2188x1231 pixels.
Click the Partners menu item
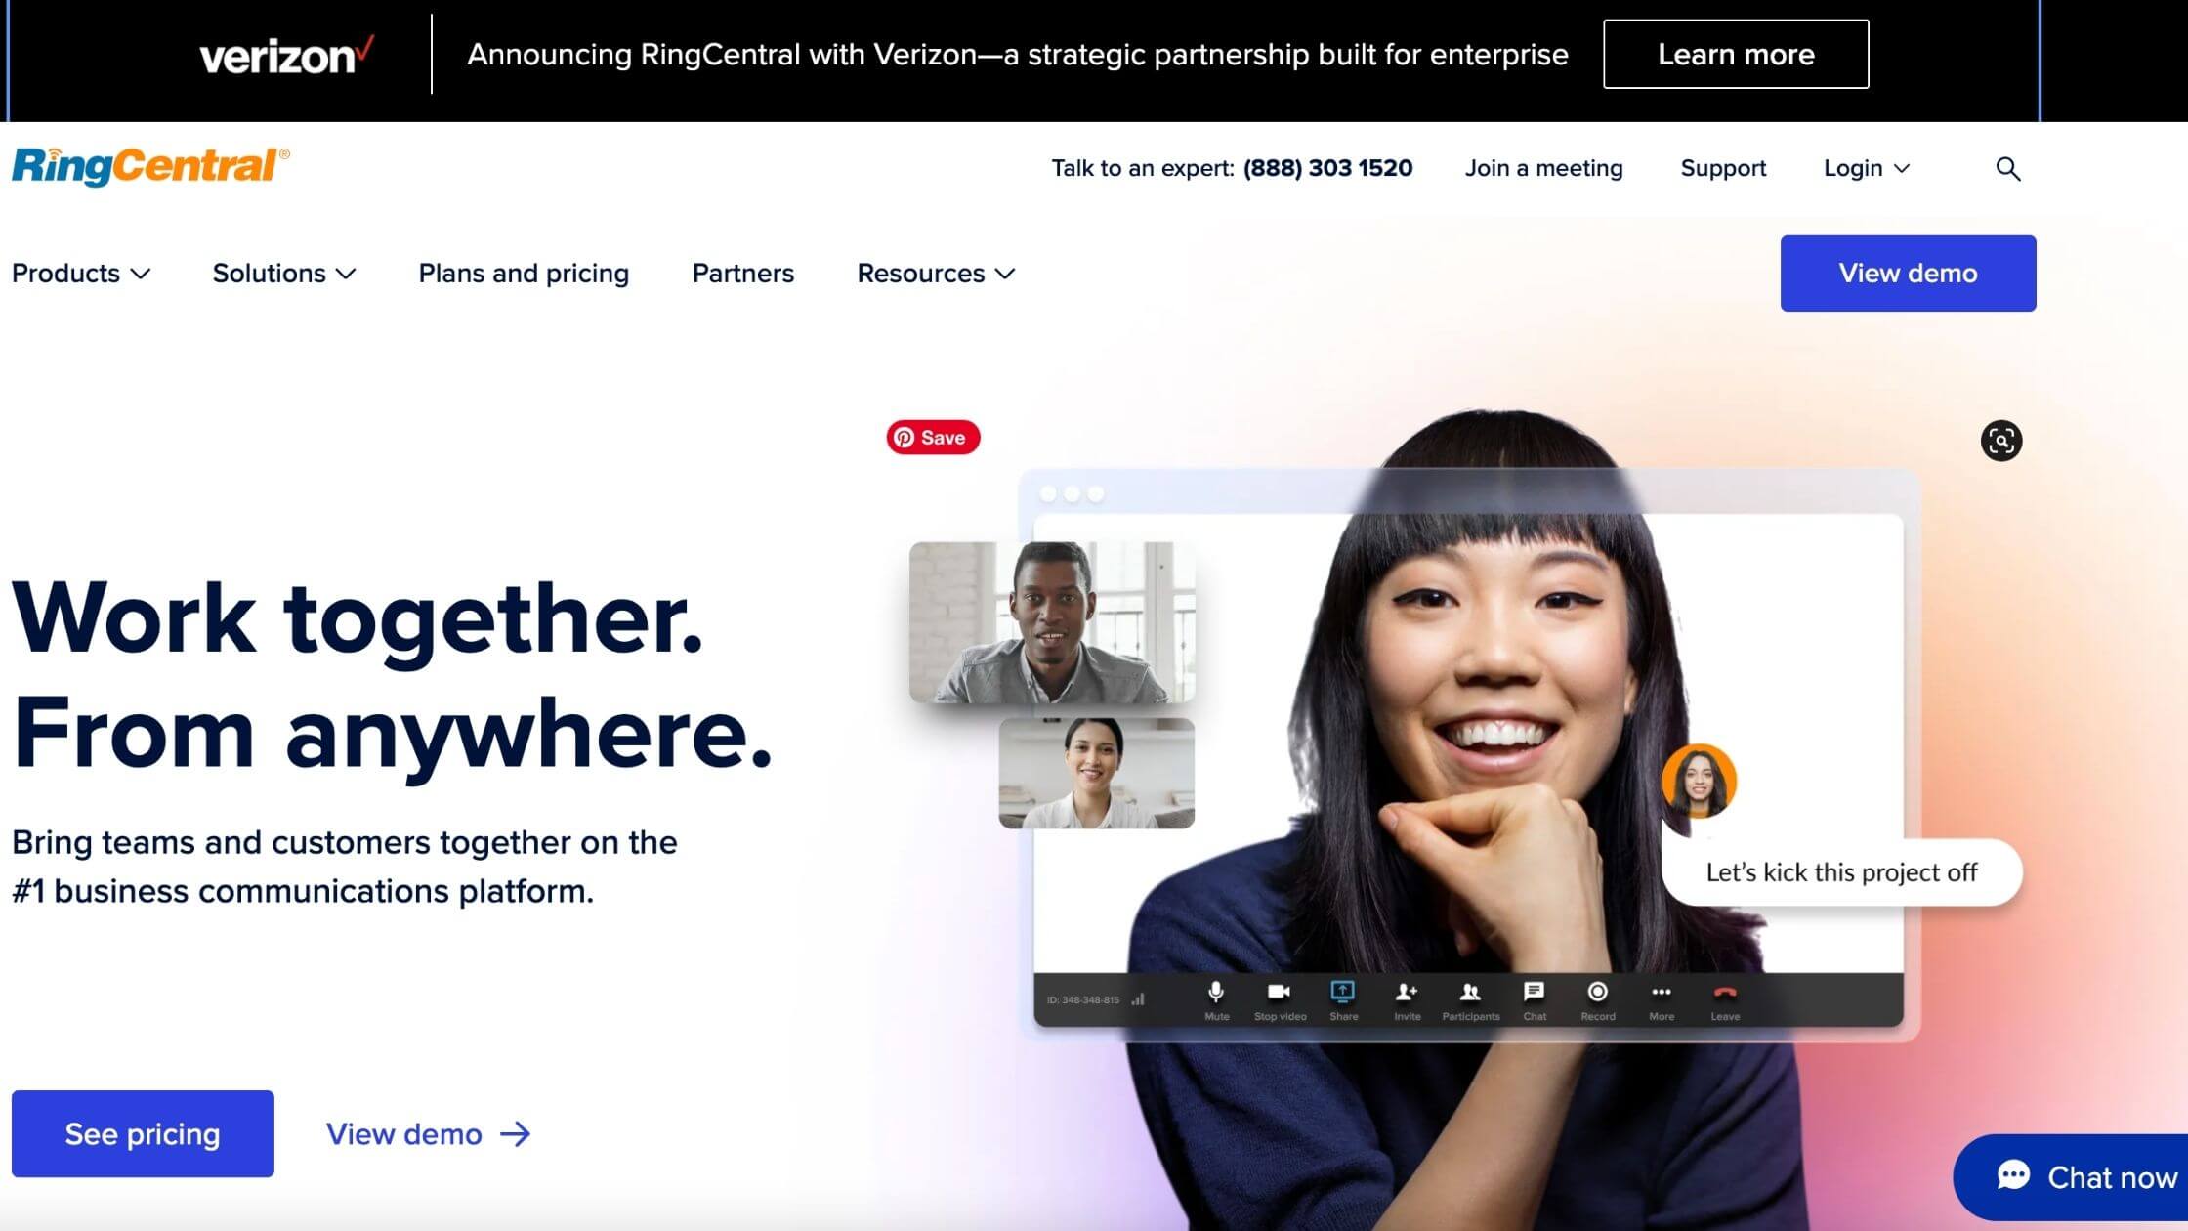(x=742, y=272)
